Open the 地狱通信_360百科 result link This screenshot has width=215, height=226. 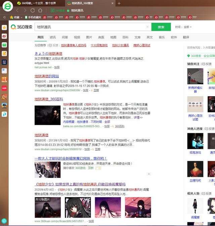[x=49, y=99]
